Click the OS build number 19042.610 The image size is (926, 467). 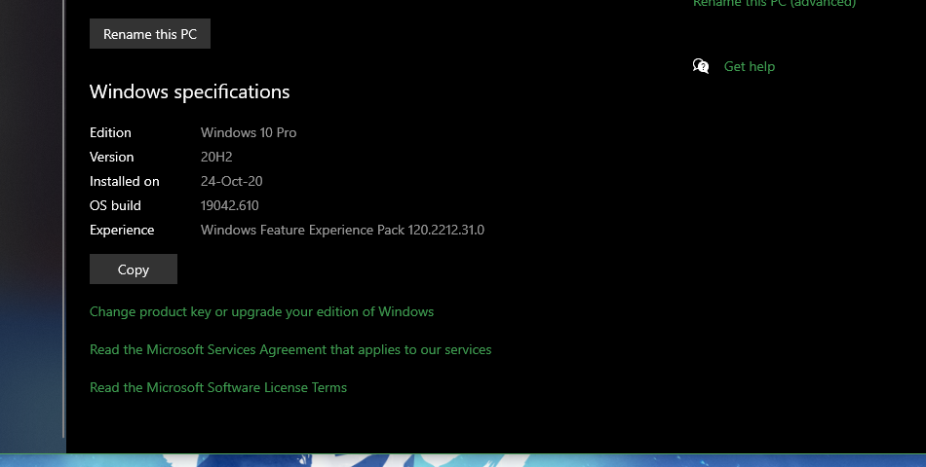[229, 205]
